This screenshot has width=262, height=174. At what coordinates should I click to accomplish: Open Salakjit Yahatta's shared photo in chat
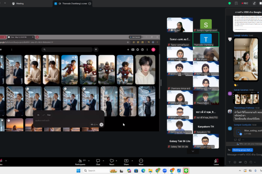[246, 59]
